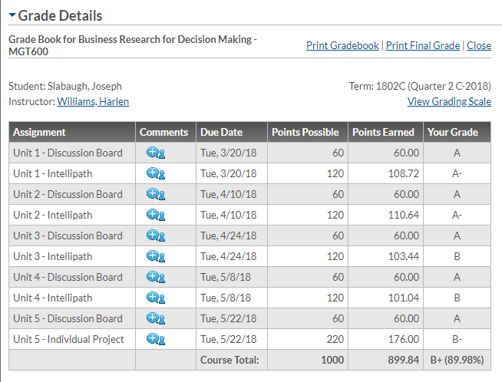Show comments for Unit 5 - Discussion Board
The width and height of the screenshot is (502, 382).
pos(156,318)
